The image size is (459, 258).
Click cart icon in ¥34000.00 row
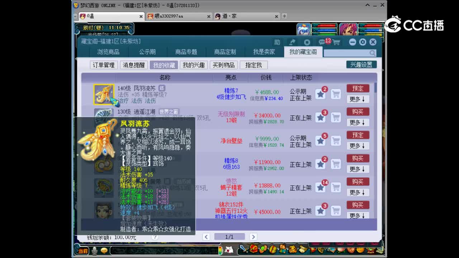coord(336,118)
